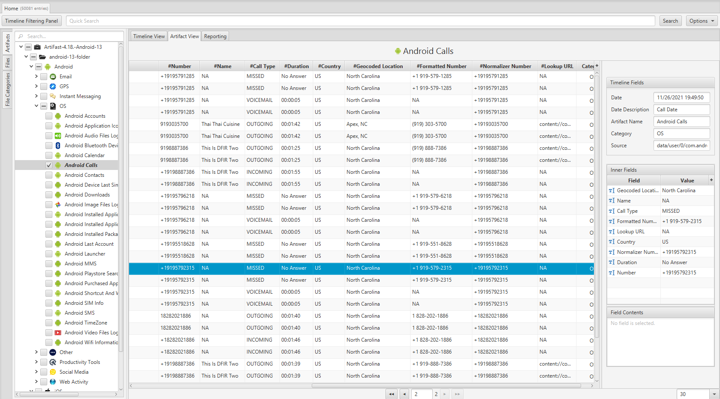Click the ArtiFast case briefcase icon
This screenshot has width=720, height=399.
point(37,47)
